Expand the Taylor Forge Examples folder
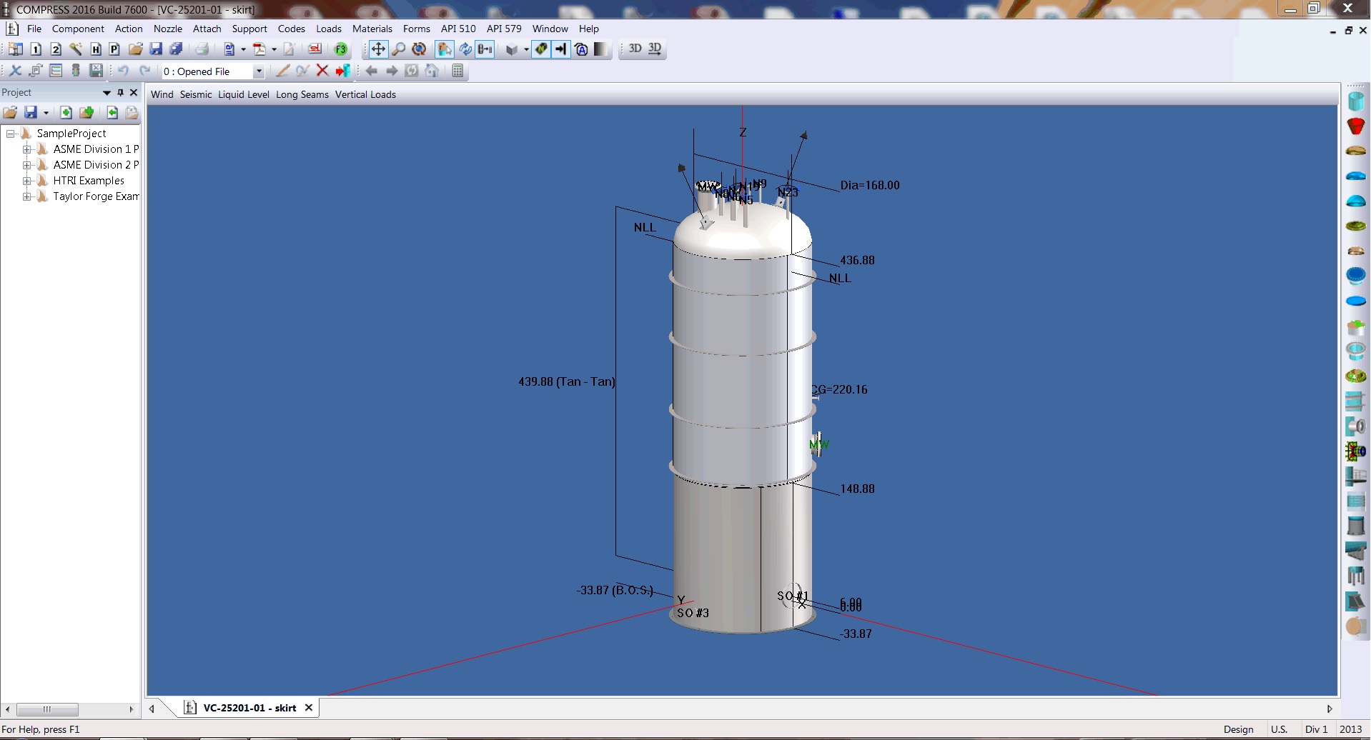Screen dimensions: 1371x740 coord(26,196)
